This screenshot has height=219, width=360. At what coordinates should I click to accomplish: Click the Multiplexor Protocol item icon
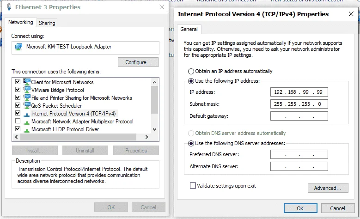coord(27,122)
